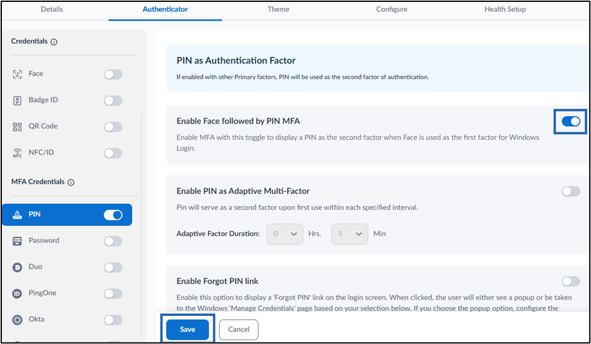
Task: Click the Okta label
Action: coord(37,319)
